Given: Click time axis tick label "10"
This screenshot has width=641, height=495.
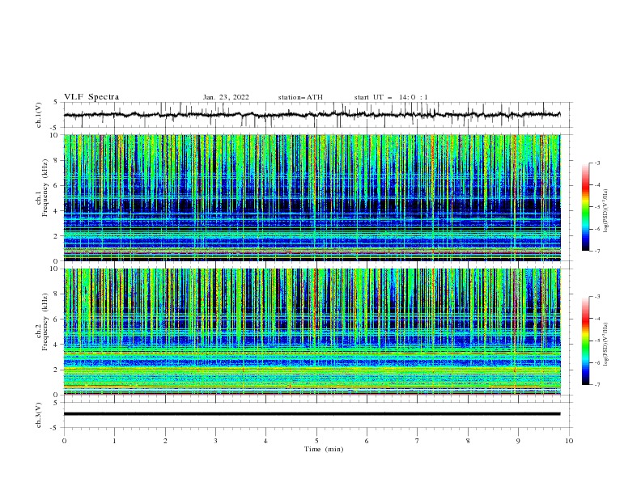Looking at the screenshot, I should [569, 441].
